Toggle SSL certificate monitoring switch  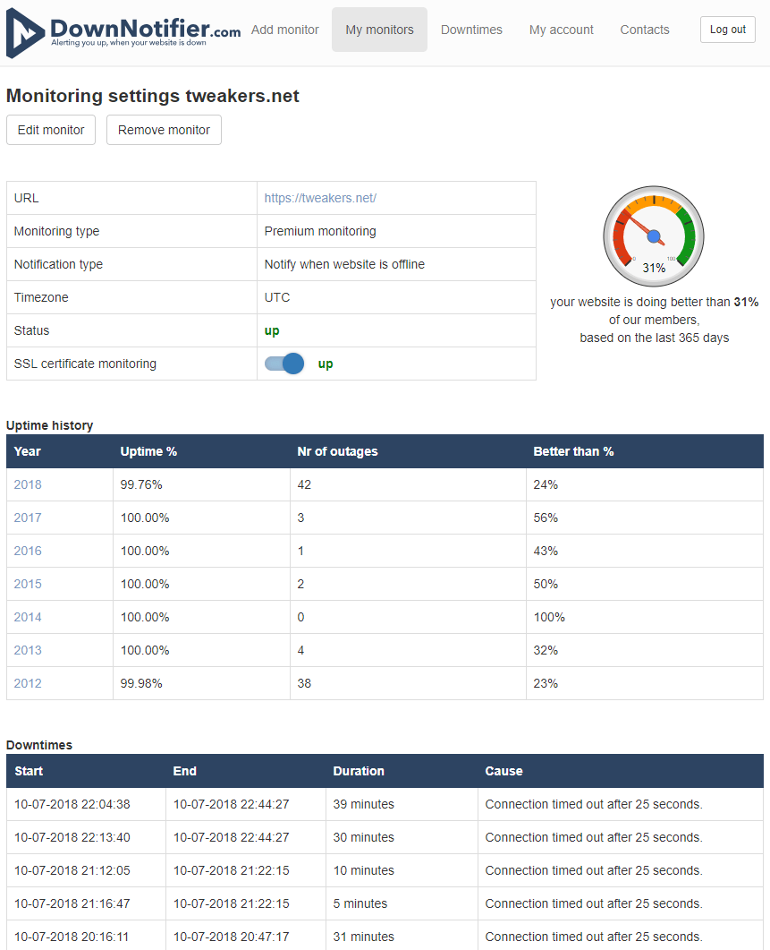pyautogui.click(x=284, y=364)
